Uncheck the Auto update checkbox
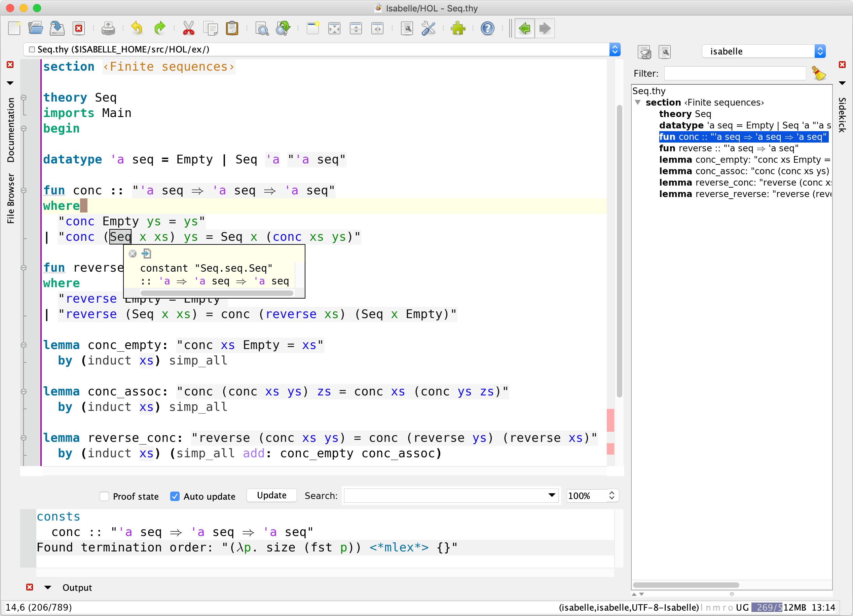 tap(175, 496)
